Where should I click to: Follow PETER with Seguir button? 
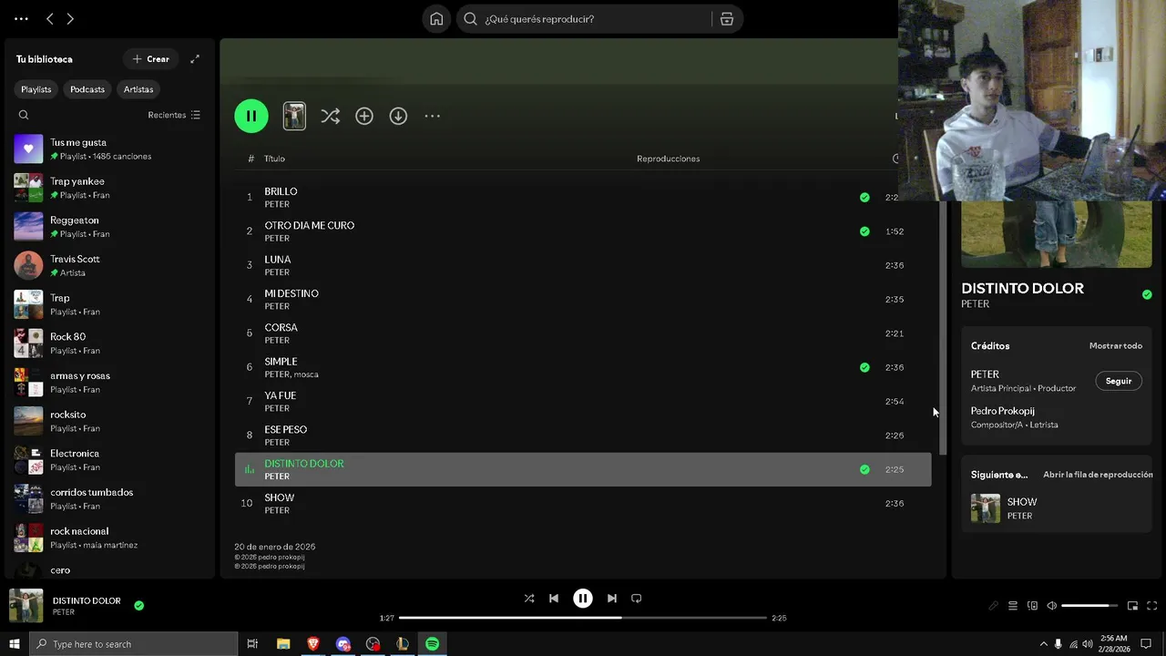(x=1119, y=381)
